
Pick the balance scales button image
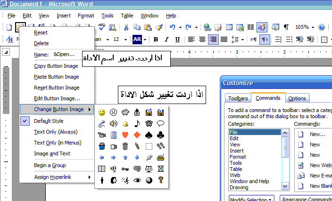coord(149,169)
